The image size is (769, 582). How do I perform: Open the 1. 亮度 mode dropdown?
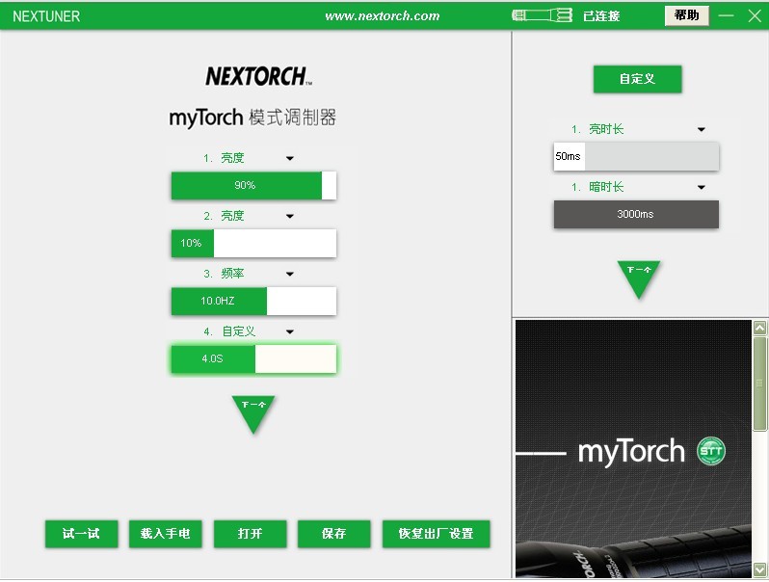(290, 158)
